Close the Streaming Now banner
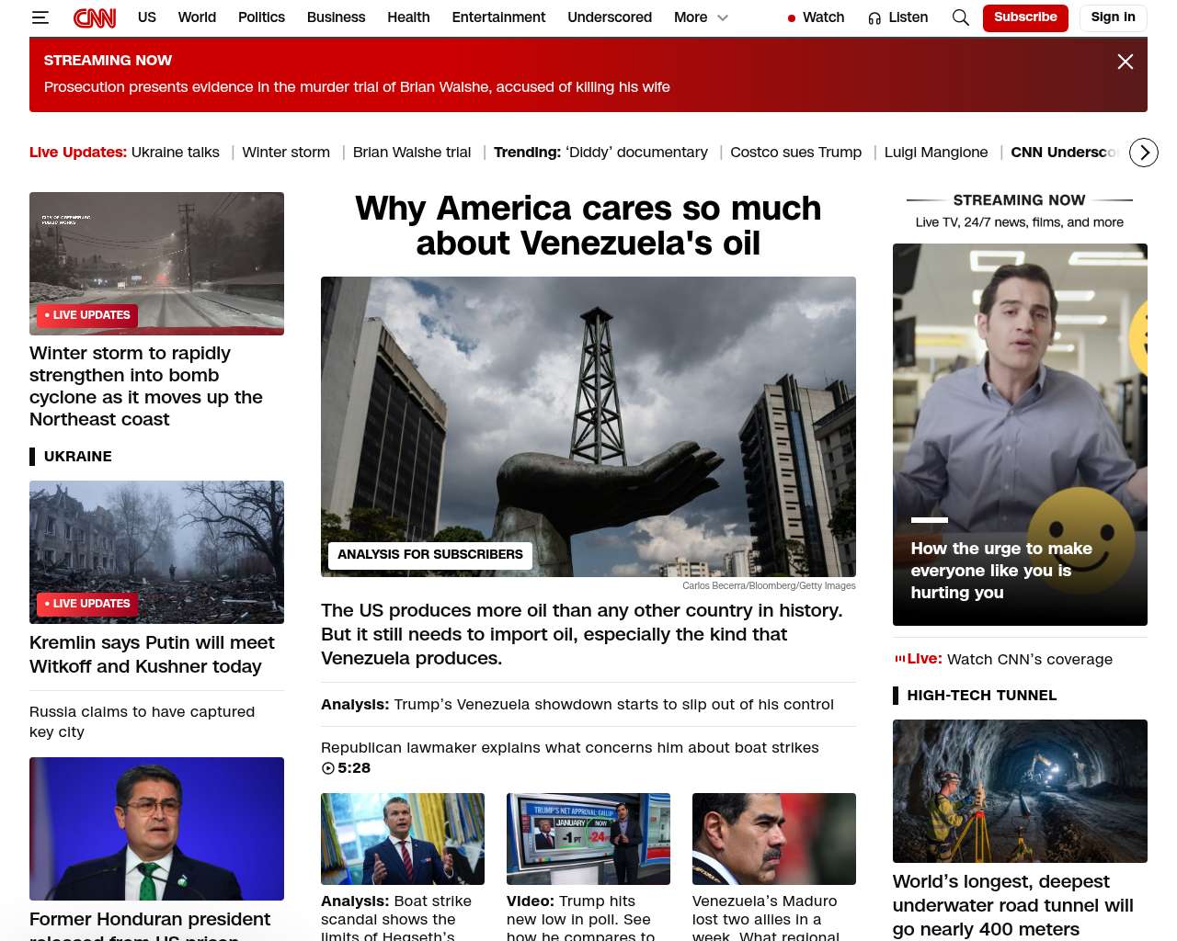 click(x=1125, y=62)
